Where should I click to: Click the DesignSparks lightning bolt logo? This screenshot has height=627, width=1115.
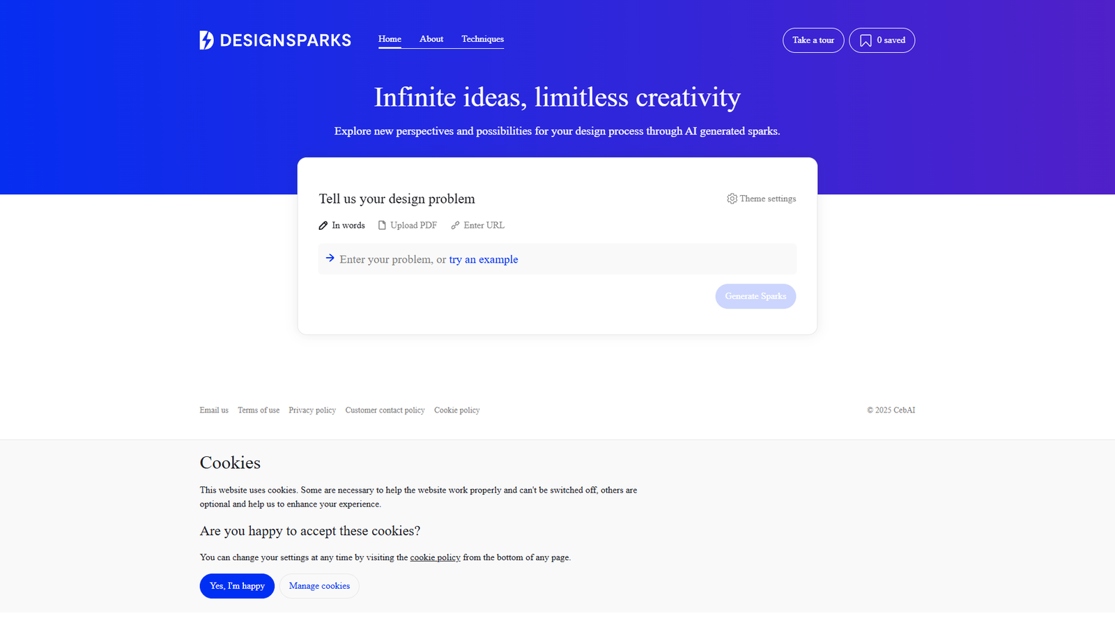[x=206, y=40]
